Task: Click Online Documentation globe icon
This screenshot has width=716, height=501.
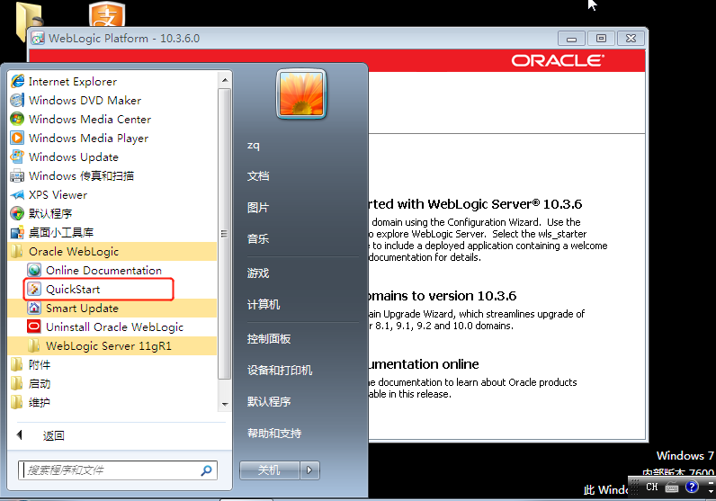Action: pyautogui.click(x=34, y=271)
